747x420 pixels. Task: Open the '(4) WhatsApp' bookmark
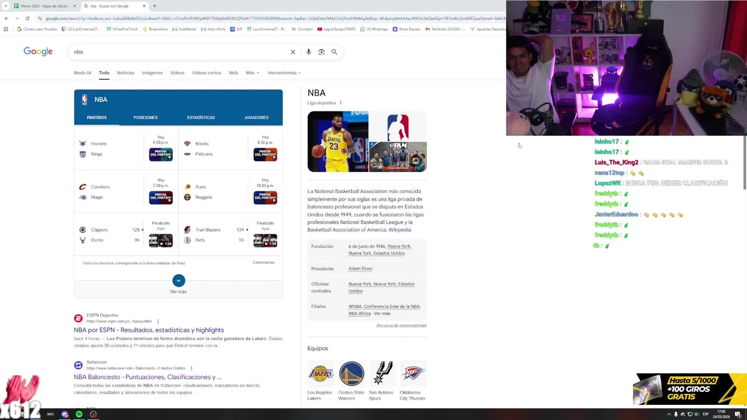pyautogui.click(x=374, y=29)
